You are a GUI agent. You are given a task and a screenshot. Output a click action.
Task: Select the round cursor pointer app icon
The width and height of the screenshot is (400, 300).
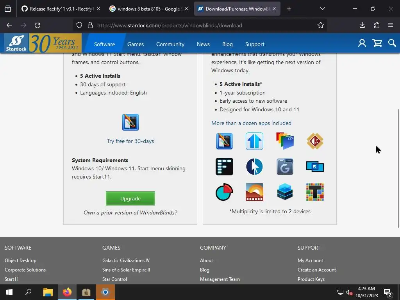point(254,166)
